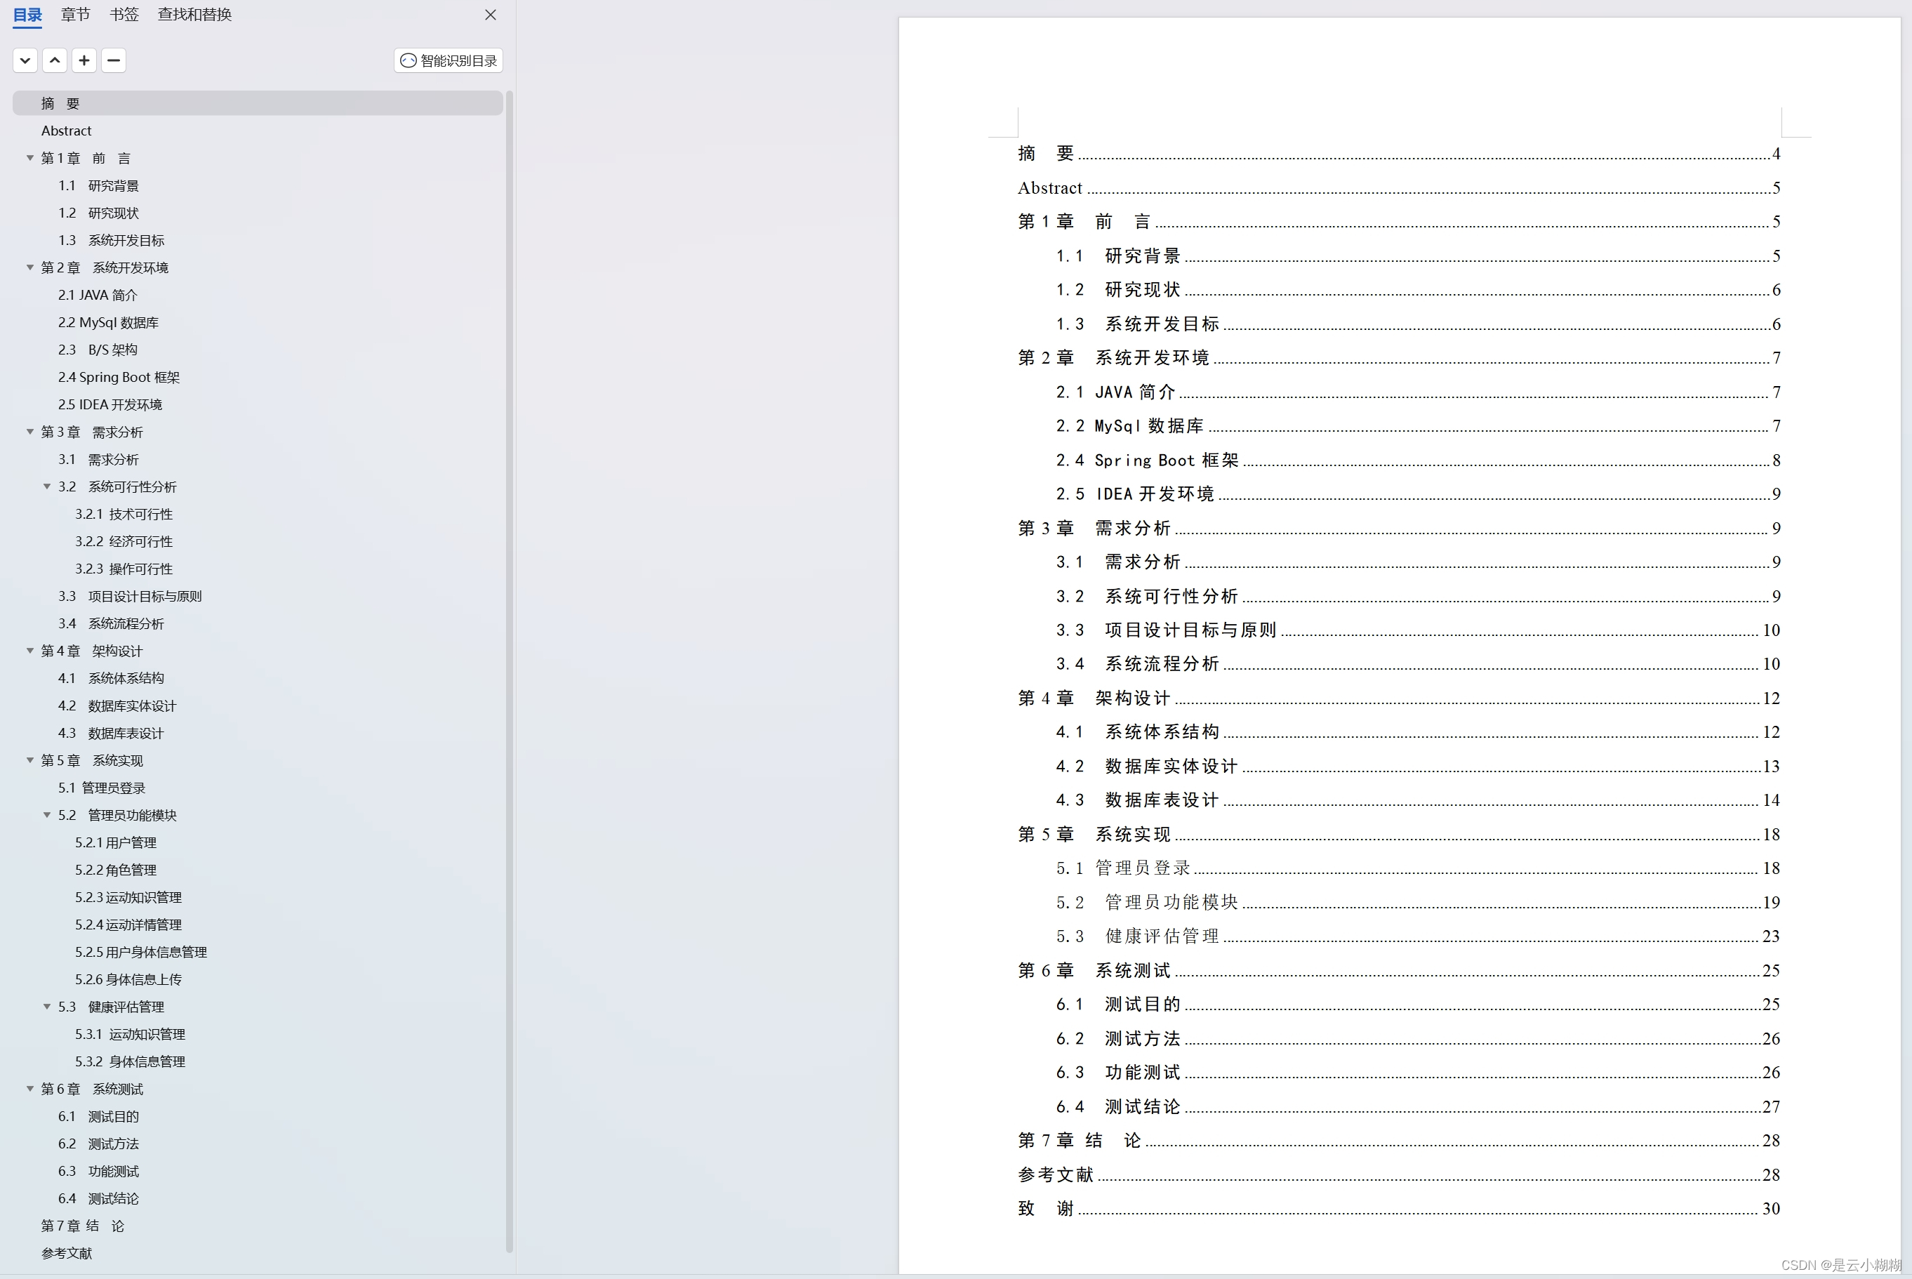The height and width of the screenshot is (1279, 1912).
Task: Select the 目录 tab
Action: pos(27,15)
